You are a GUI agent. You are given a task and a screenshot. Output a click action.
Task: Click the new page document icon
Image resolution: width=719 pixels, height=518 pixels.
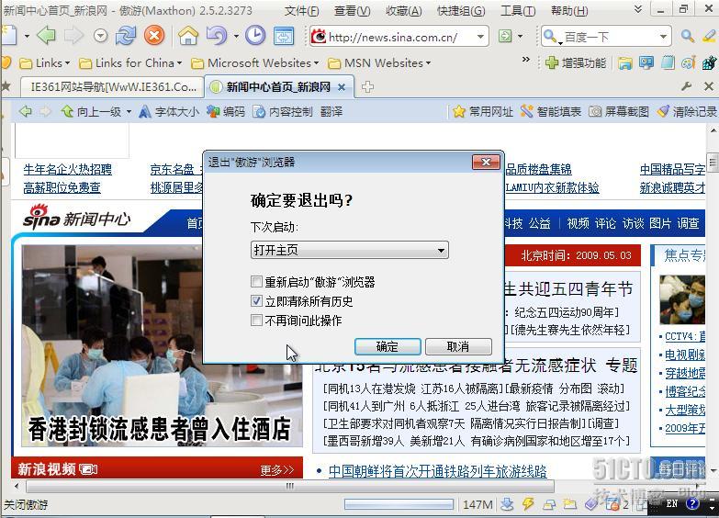point(8,35)
